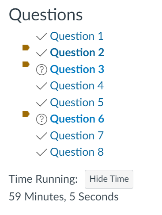Click the question-mark circle icon beside Question 3

[x=41, y=69]
